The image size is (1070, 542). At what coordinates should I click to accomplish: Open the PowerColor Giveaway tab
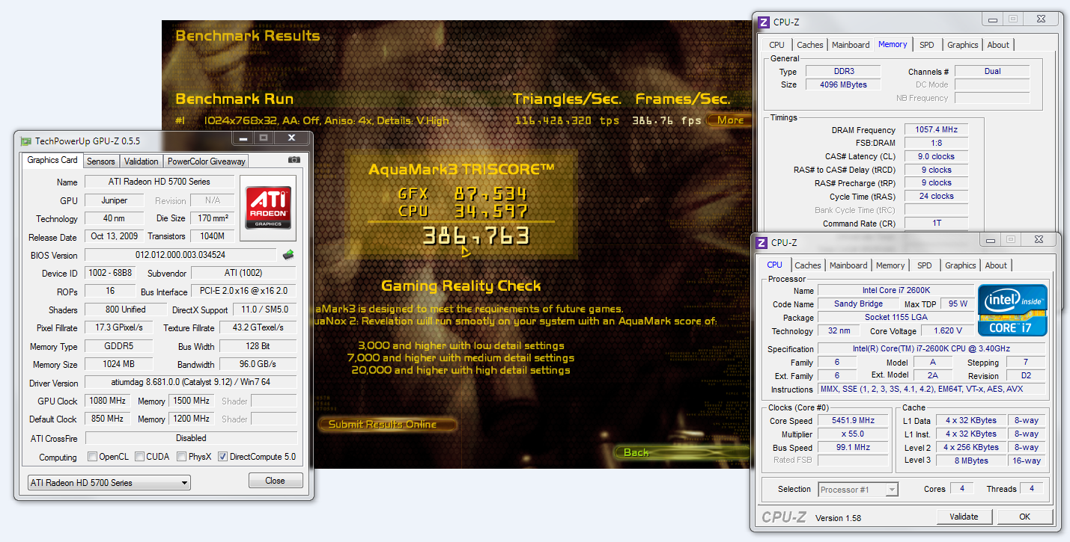[x=206, y=161]
